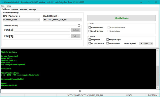This screenshot has height=97, width=160.
Task: Click the 'Boot Done!' log line
Action: click(6, 69)
